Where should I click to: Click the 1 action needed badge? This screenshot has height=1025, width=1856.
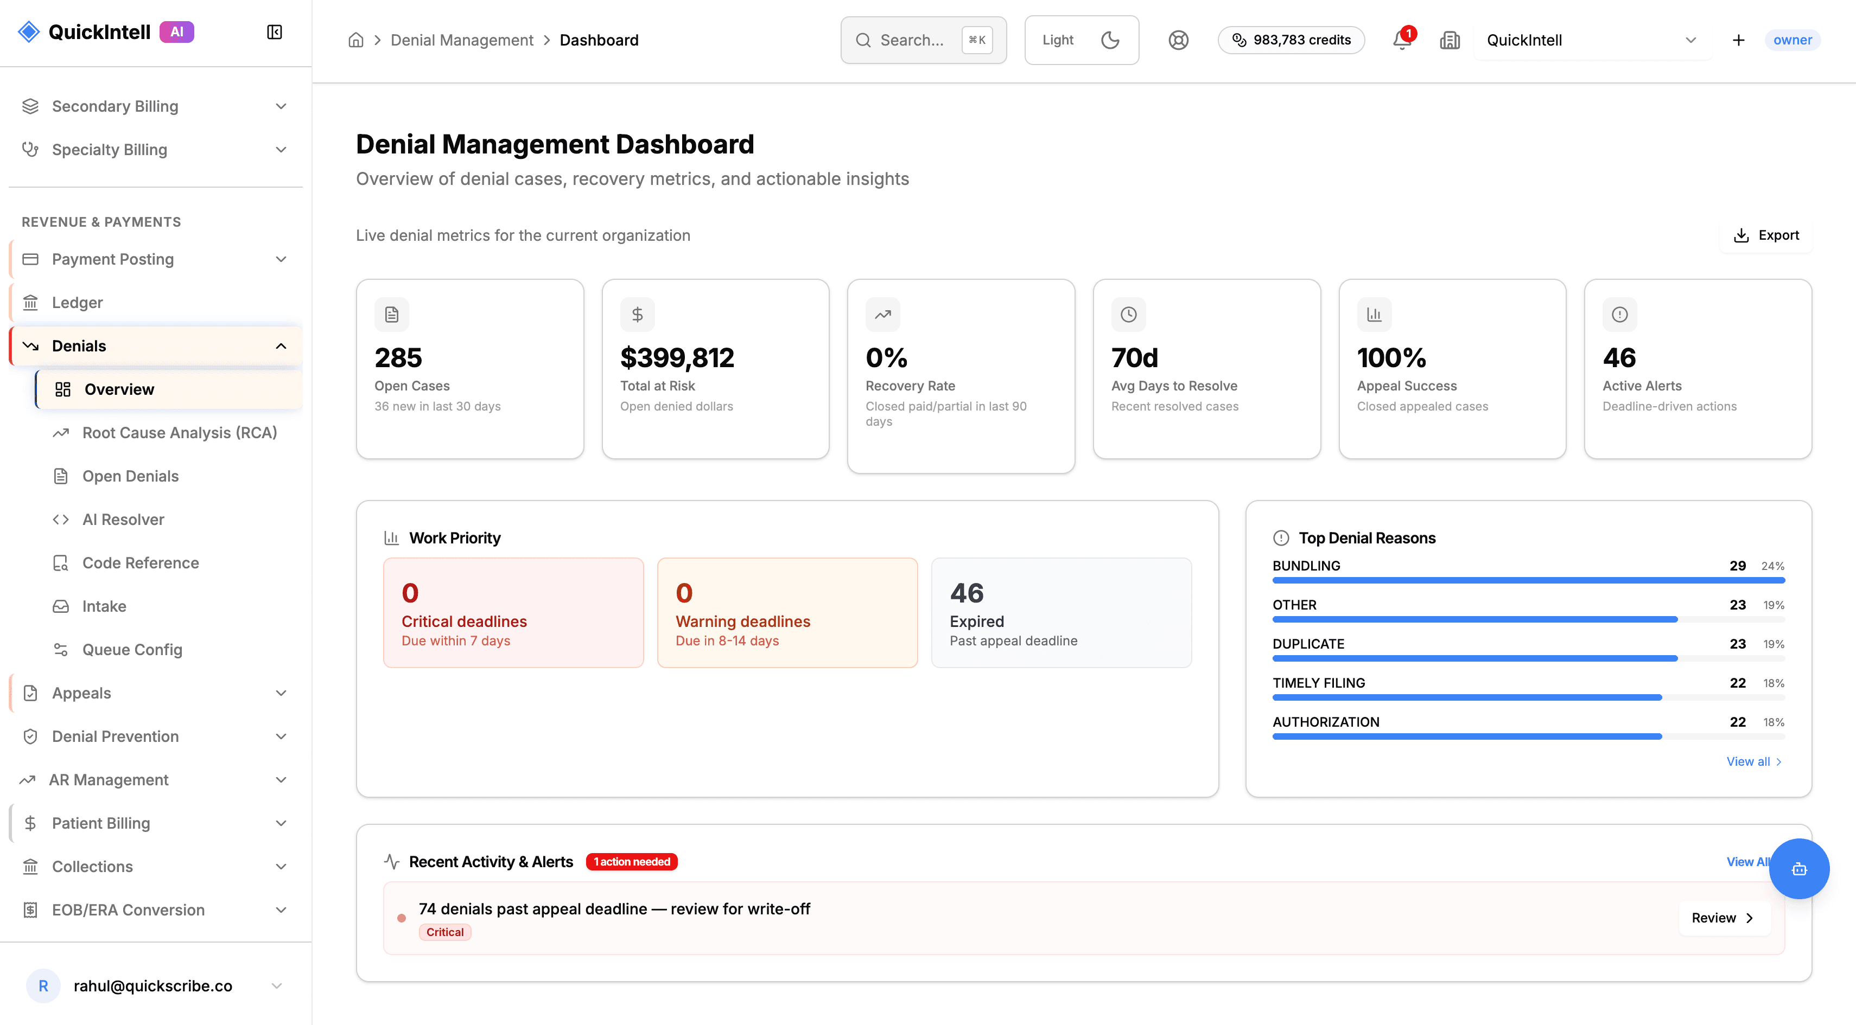tap(632, 862)
